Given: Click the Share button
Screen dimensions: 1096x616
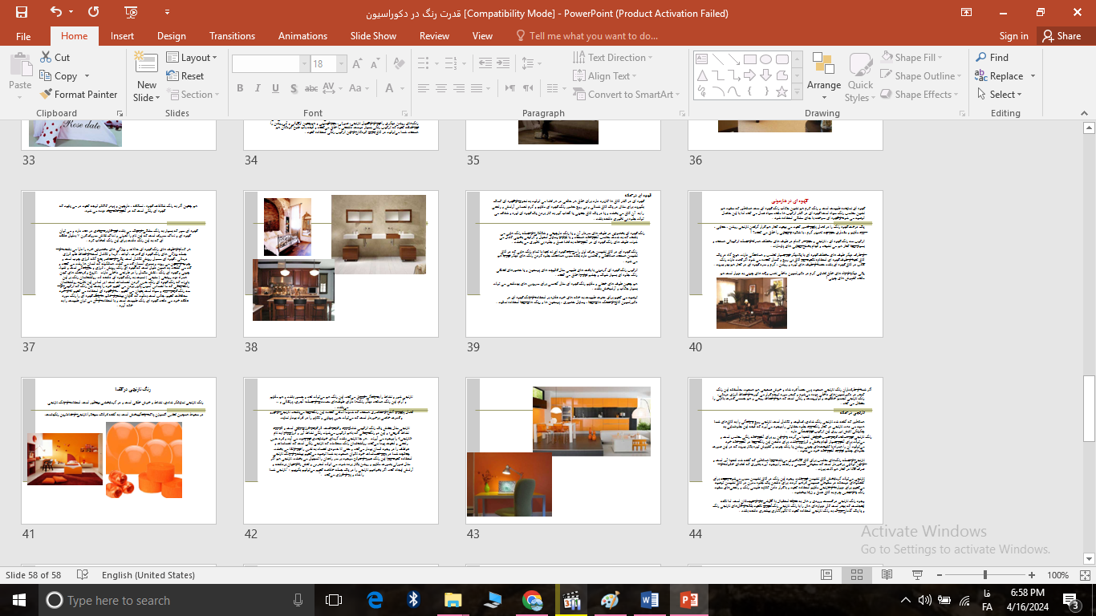Looking at the screenshot, I should (1061, 36).
